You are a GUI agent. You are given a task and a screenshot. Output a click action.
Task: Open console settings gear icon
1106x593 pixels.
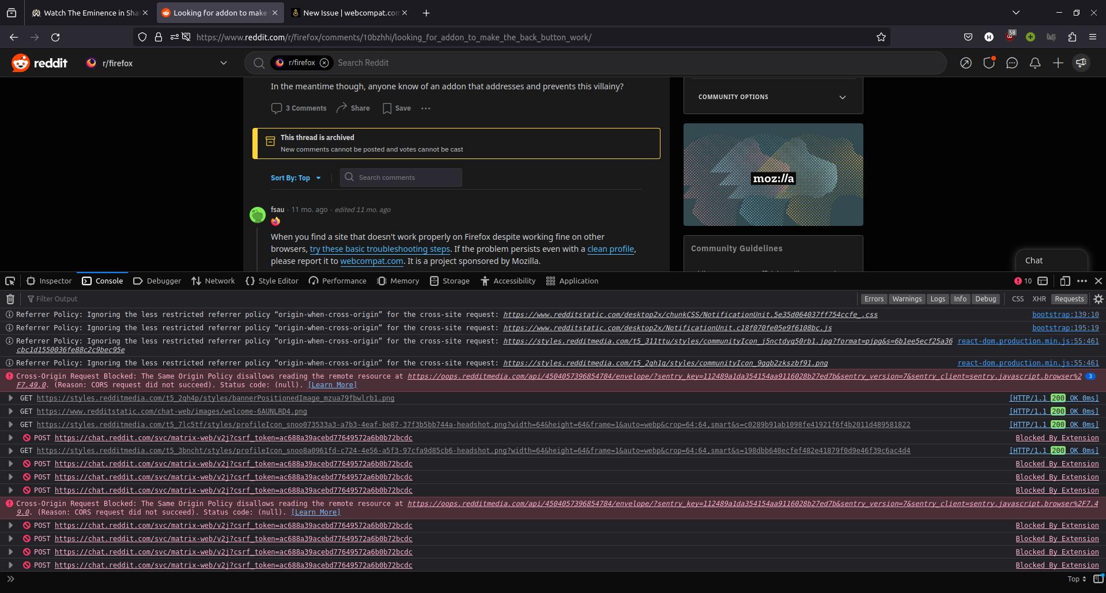[1098, 299]
